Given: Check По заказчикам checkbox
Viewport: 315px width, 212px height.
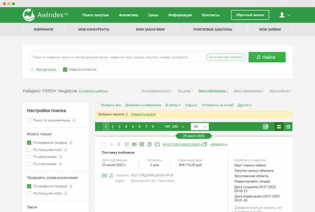Looking at the screenshot, I should point(29,157).
